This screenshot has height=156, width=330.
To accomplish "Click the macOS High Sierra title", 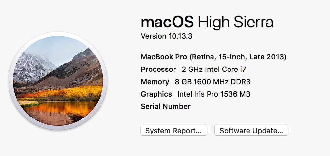I will click(207, 22).
